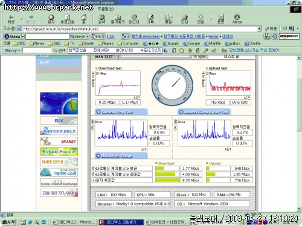
Task: Open the Warez links folder
Action: pyautogui.click(x=106, y=43)
